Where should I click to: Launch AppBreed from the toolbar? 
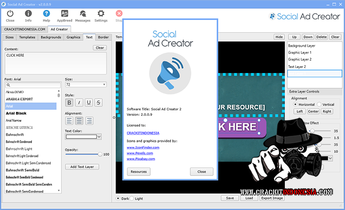click(x=64, y=15)
